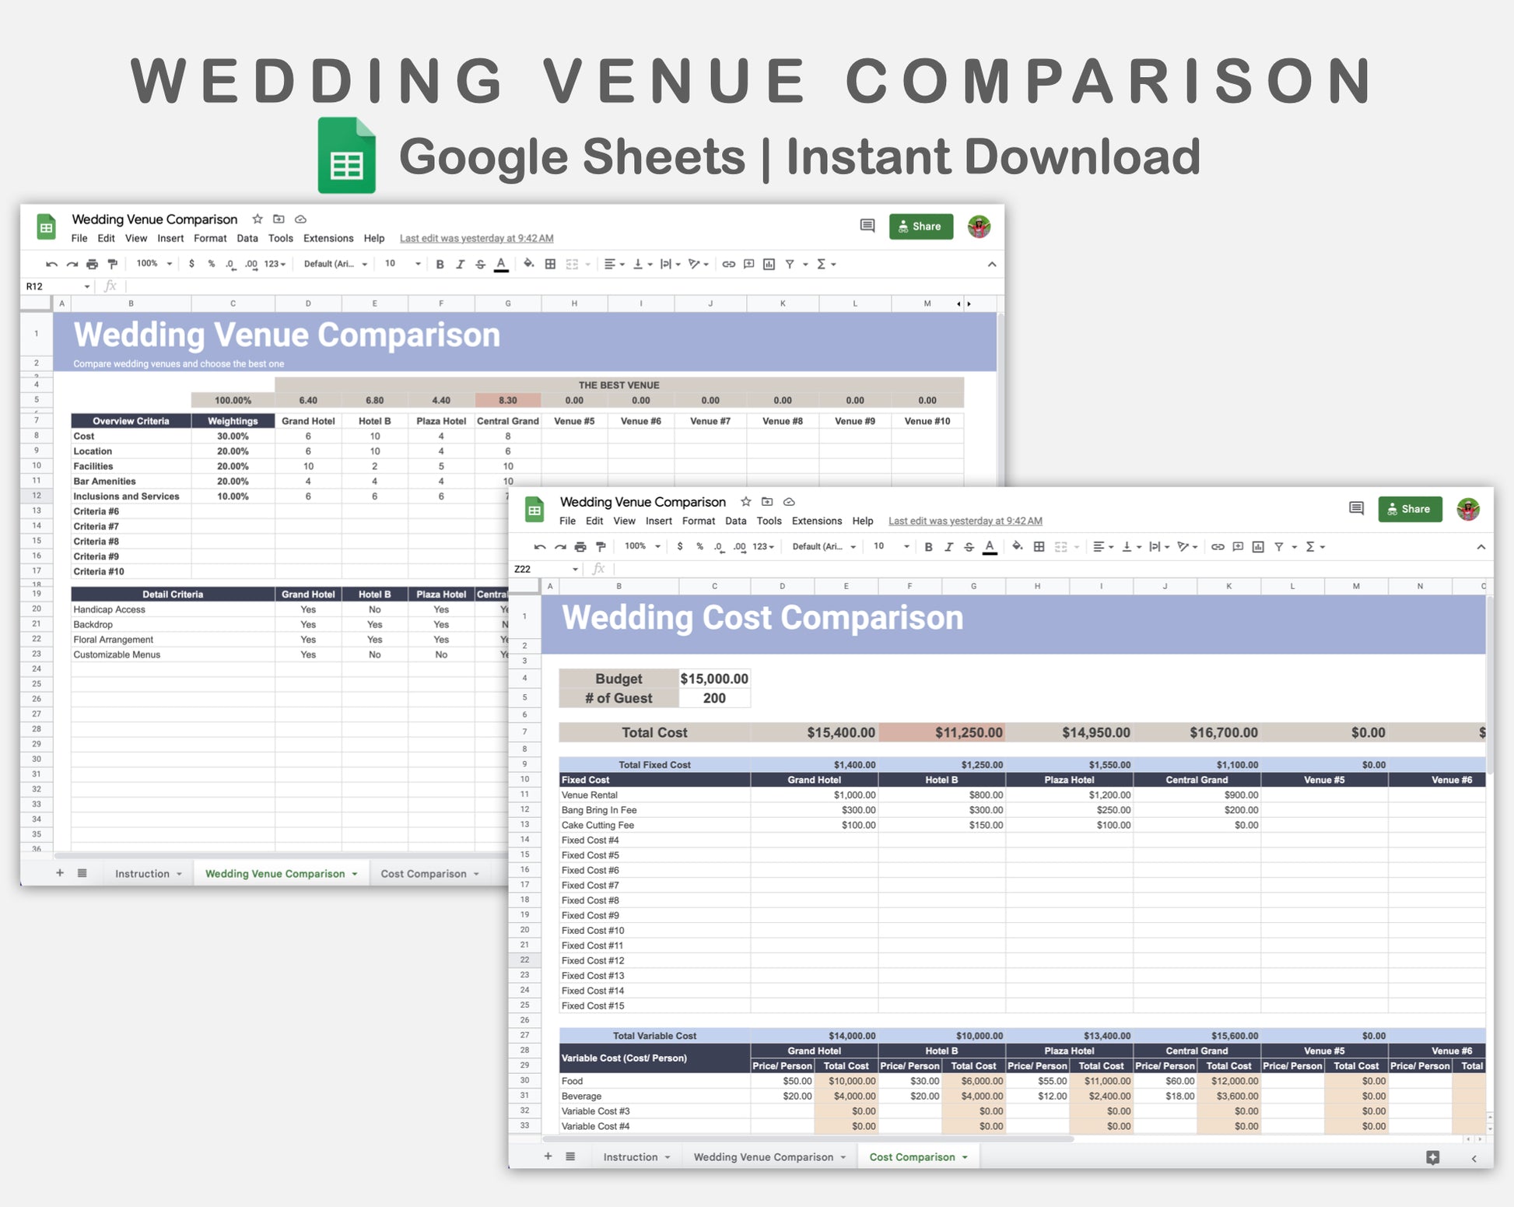Image resolution: width=1514 pixels, height=1207 pixels.
Task: Open font size 10 dropdown in the R12 window
Action: click(402, 264)
